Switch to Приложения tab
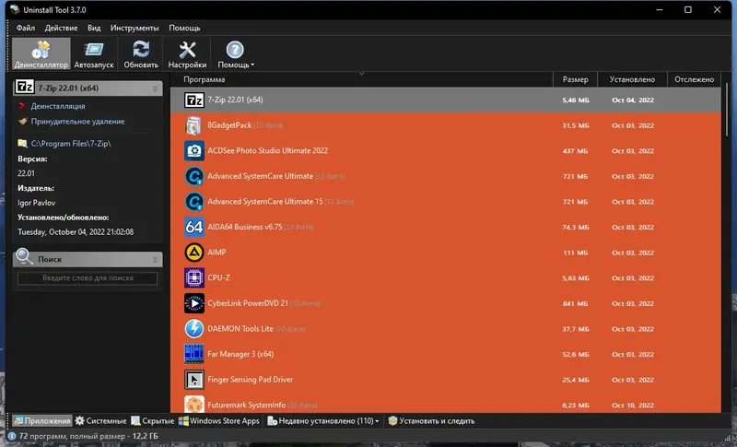The image size is (737, 447). pos(42,420)
